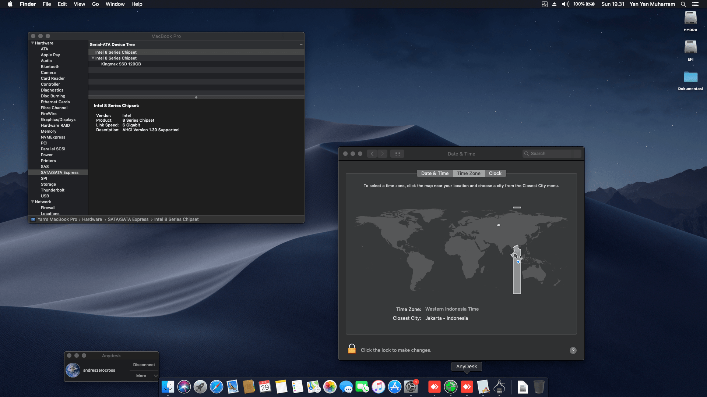
Task: Collapse the Network tree section
Action: point(32,202)
